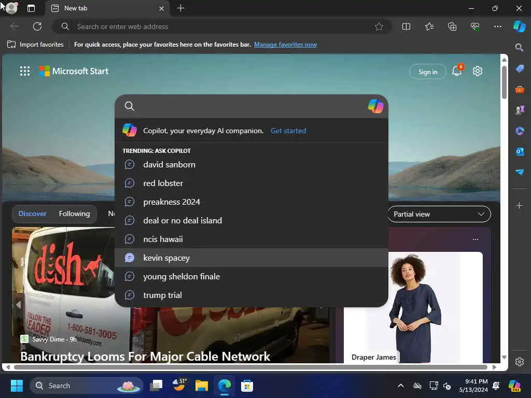Open the sidebar Shopping tag icon

[x=520, y=68]
